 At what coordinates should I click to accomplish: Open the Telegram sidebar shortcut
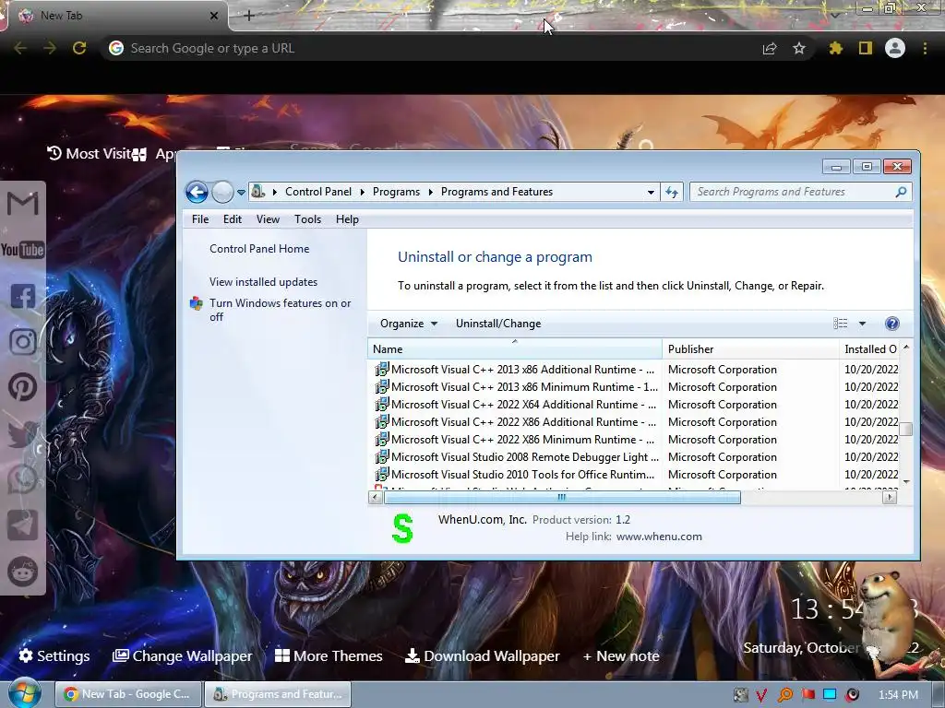click(x=23, y=525)
